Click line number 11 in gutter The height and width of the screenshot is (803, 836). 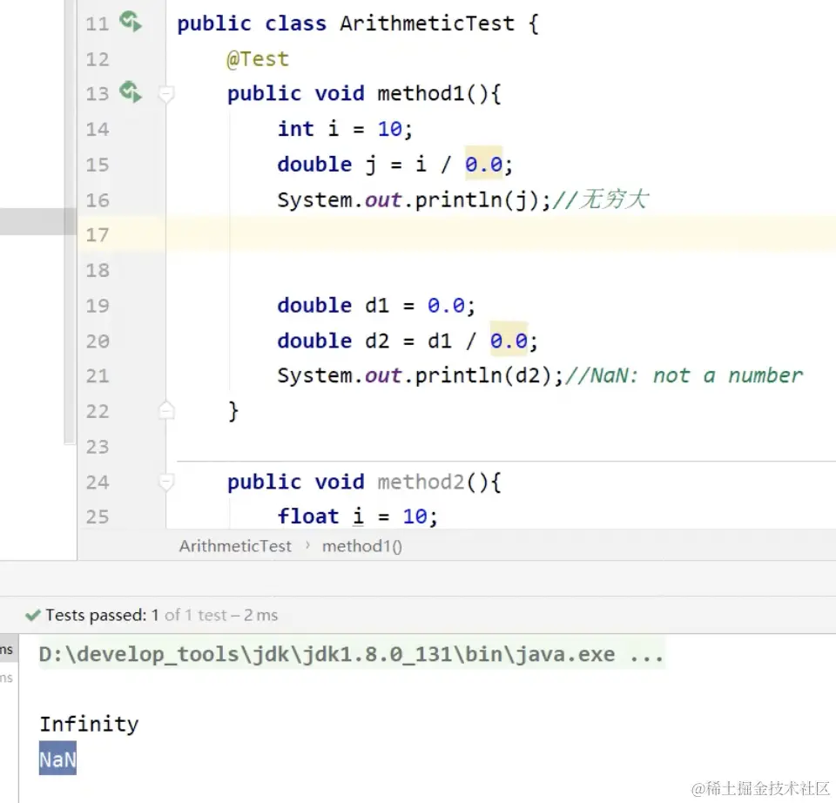(97, 24)
